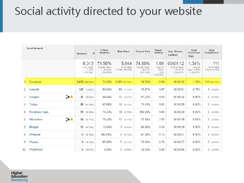Select Blogger bounce rate 80.00%

[x=145, y=127]
